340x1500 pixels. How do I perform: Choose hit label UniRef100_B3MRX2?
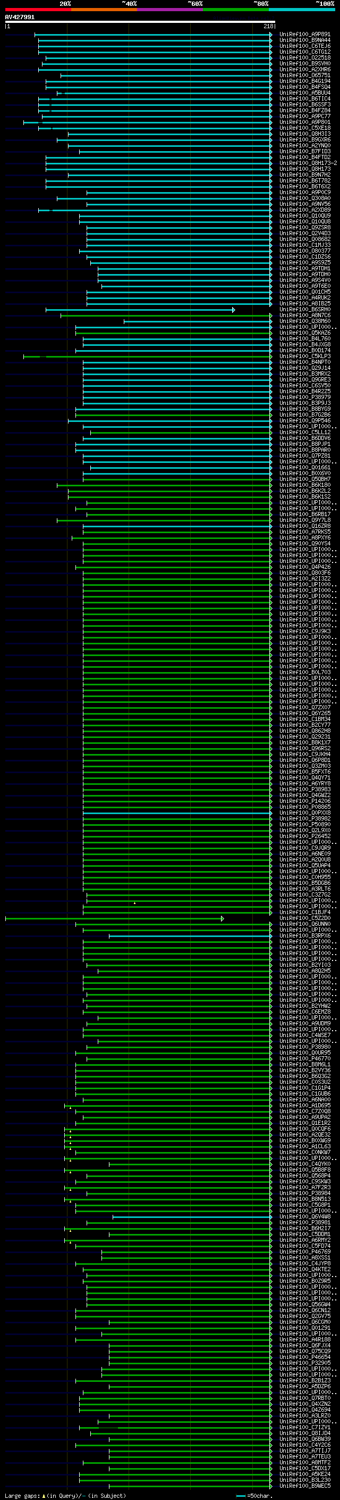304,373
